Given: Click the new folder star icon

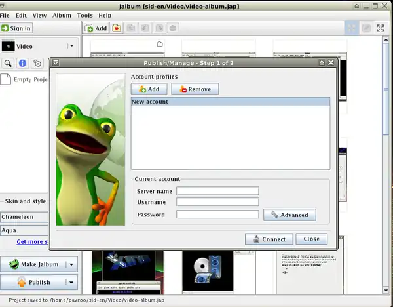Looking at the screenshot, I should point(117,28).
